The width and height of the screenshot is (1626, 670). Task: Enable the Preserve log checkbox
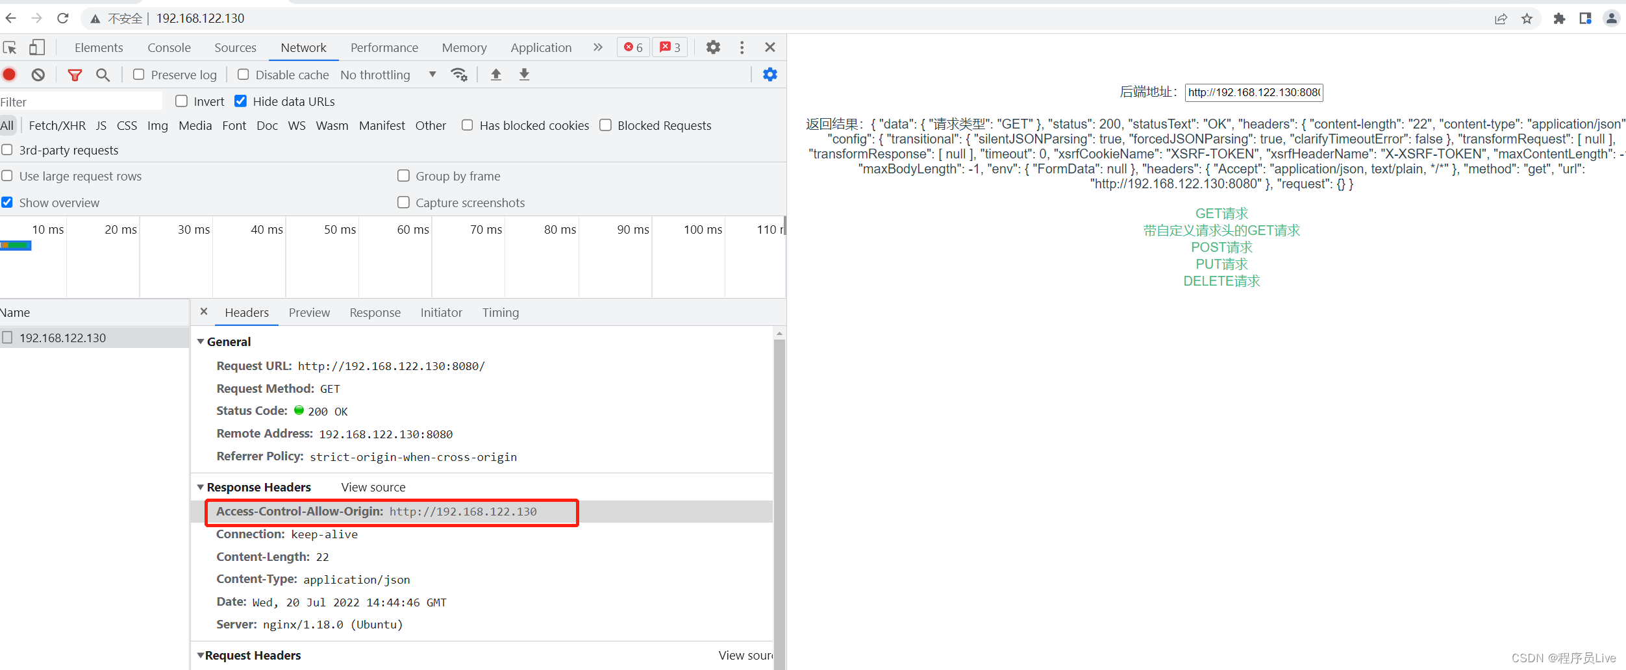[x=138, y=75]
